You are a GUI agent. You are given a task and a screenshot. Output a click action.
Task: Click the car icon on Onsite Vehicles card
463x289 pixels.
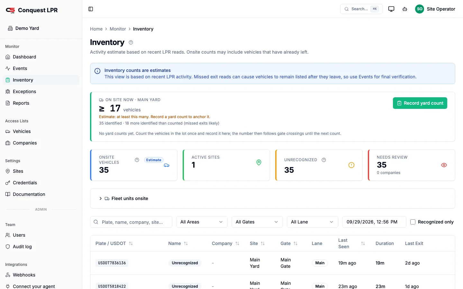[167, 165]
